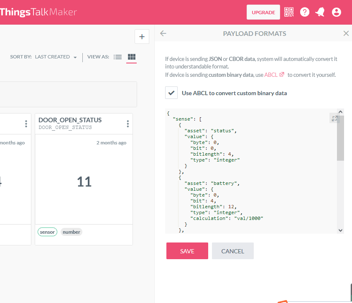Expand the code editor to fullscreen
352x303 pixels.
(x=334, y=119)
